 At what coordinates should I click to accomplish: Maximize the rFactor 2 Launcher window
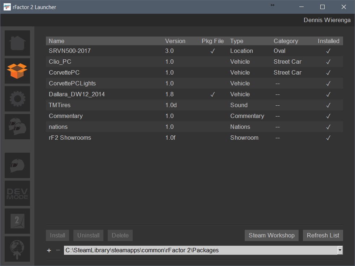322,7
